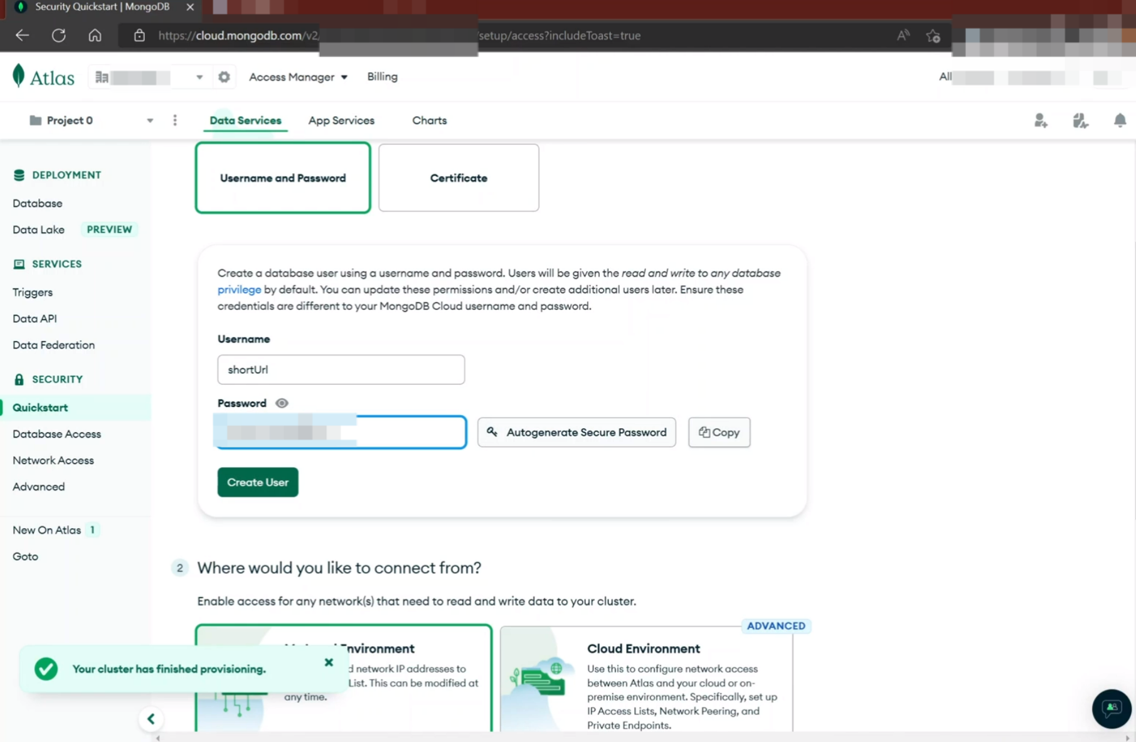Viewport: 1136px width, 742px height.
Task: Open Billing in the top menu
Action: (382, 77)
